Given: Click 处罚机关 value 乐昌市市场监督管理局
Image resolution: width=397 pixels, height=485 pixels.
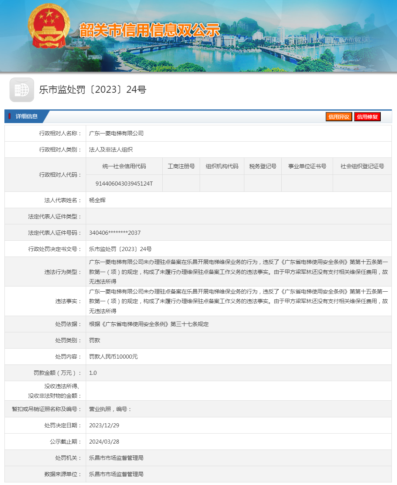Looking at the screenshot, I should click(116, 458).
